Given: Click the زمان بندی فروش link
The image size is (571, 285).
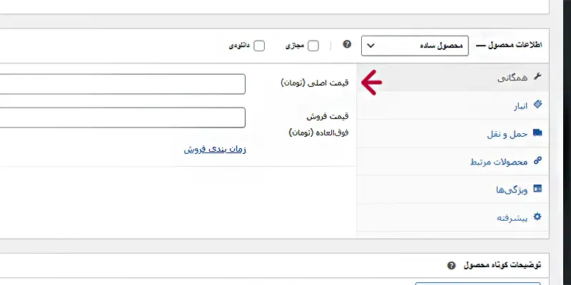Looking at the screenshot, I should (215, 150).
